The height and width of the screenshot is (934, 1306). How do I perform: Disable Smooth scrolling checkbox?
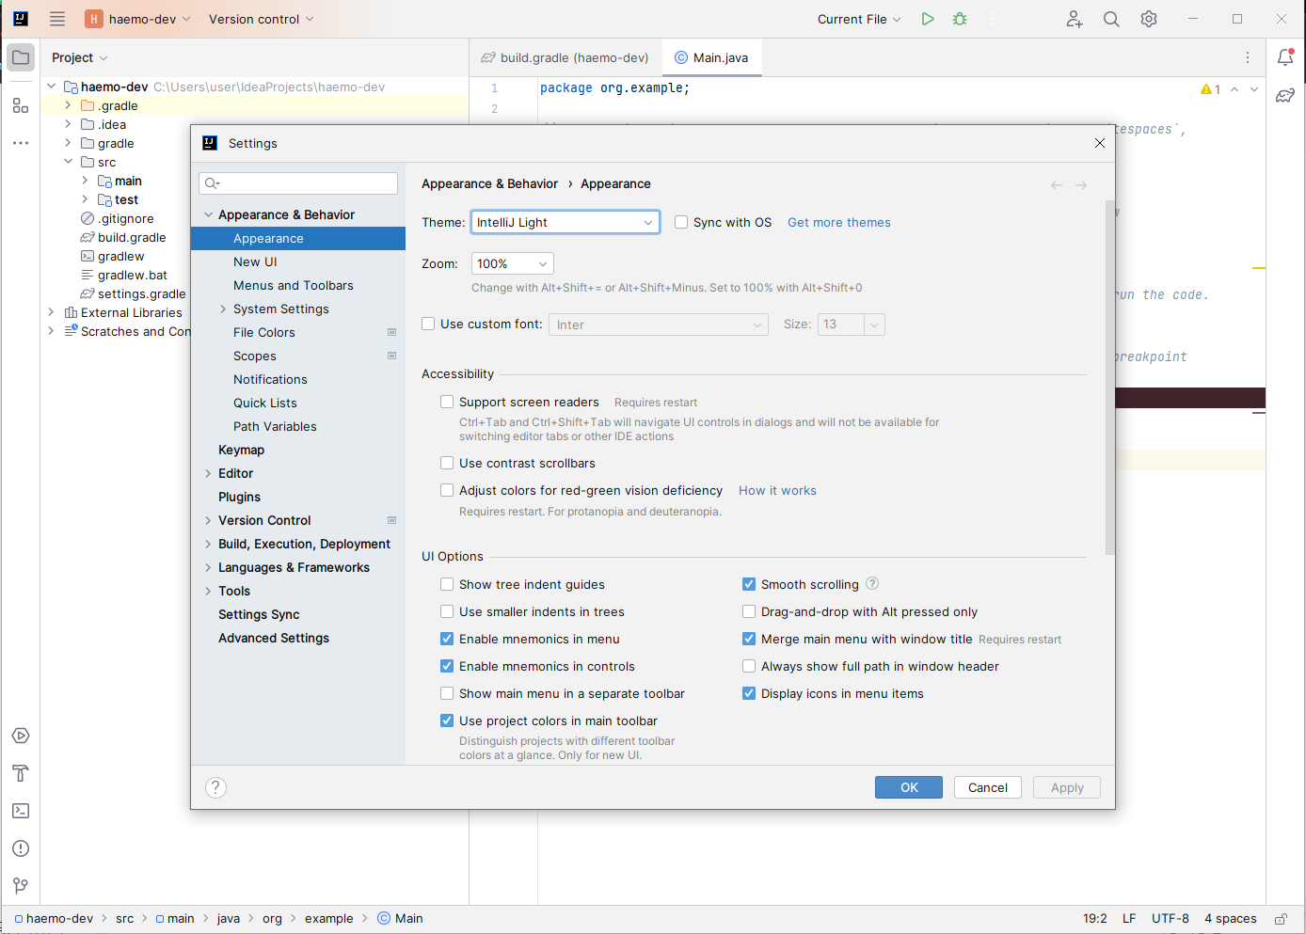click(x=749, y=584)
